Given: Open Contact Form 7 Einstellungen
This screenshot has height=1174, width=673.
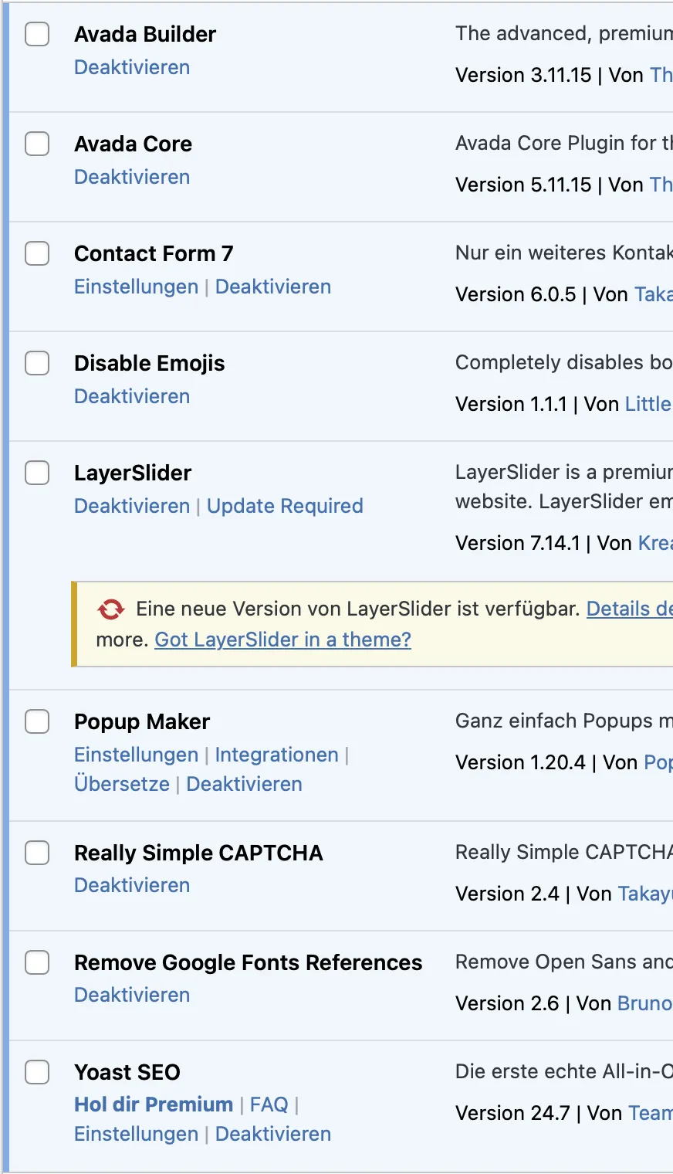Looking at the screenshot, I should tap(136, 287).
